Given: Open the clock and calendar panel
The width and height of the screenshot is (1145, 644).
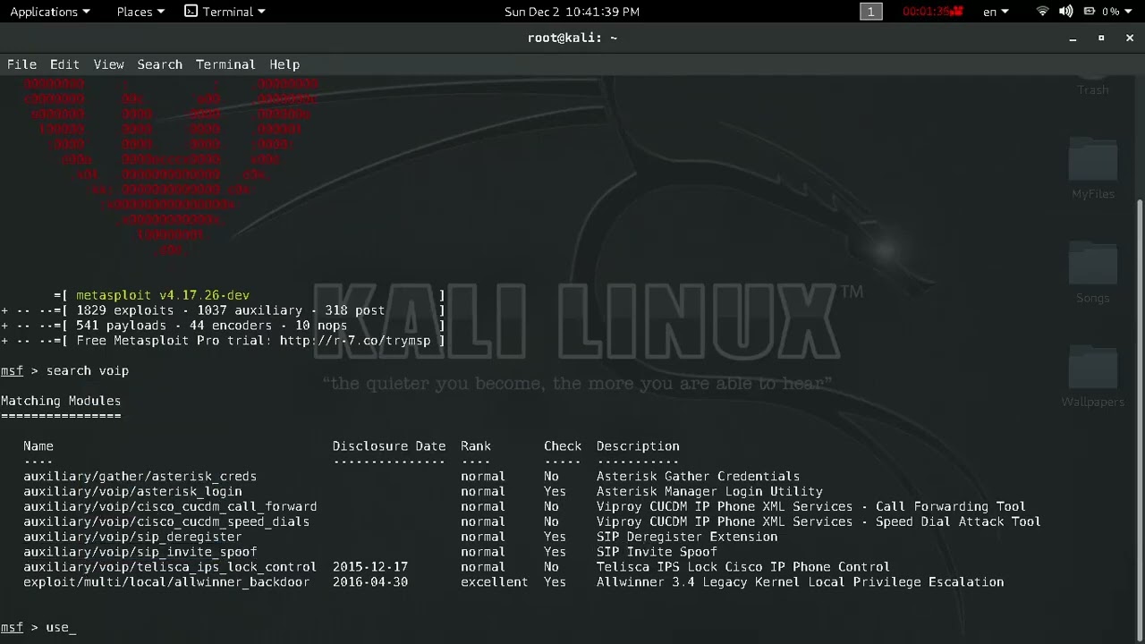Looking at the screenshot, I should [572, 12].
